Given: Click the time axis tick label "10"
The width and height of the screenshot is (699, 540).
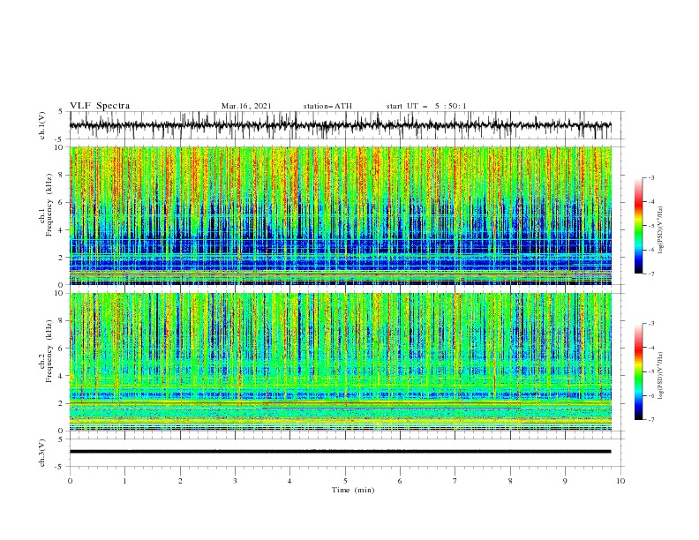Looking at the screenshot, I should [620, 481].
